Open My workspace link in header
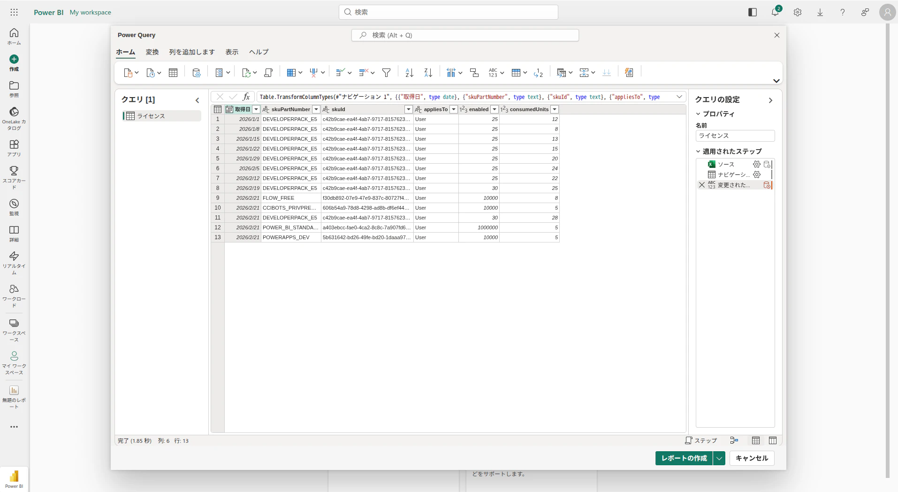Viewport: 898px width, 492px height. pos(91,12)
